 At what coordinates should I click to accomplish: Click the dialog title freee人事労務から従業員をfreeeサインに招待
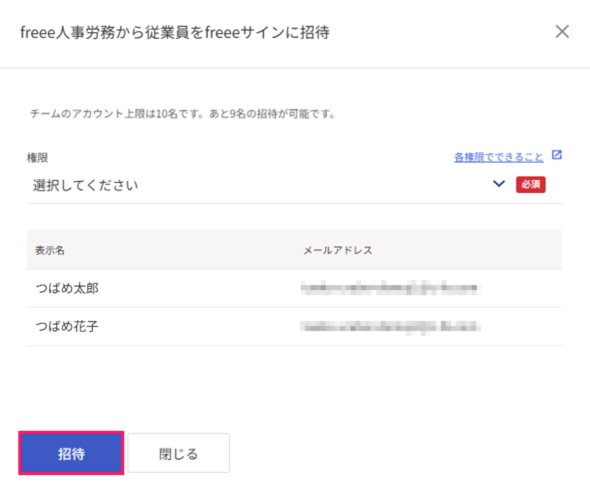[175, 32]
